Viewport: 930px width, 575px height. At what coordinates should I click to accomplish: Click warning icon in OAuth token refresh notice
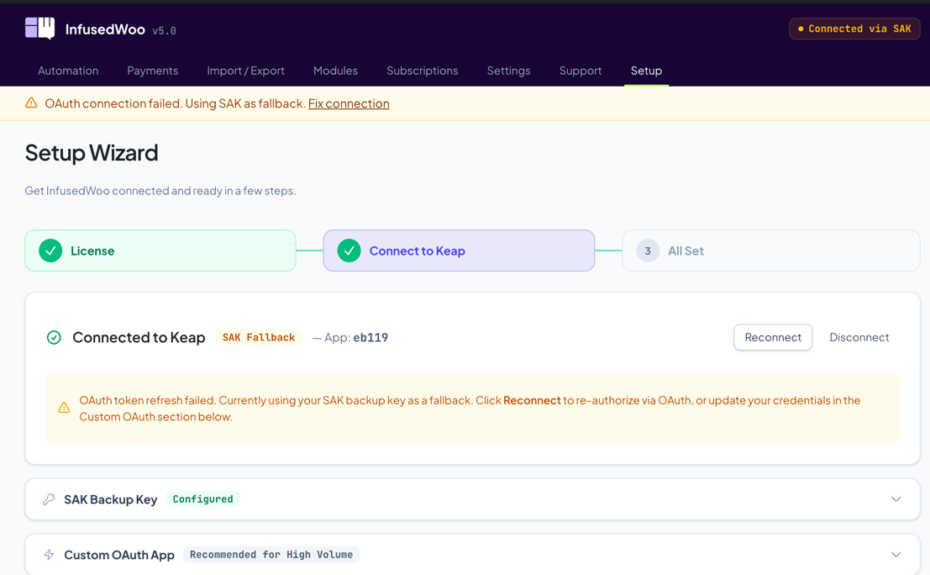(64, 409)
